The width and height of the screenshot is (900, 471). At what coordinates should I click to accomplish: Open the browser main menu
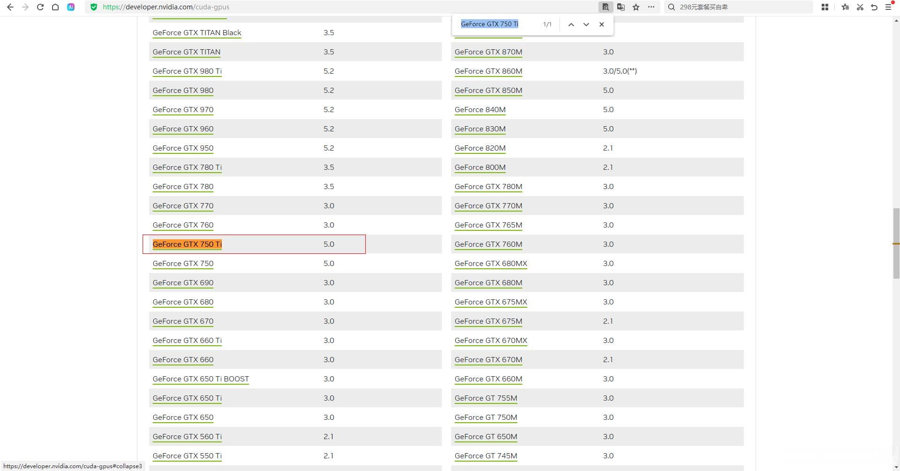tap(888, 7)
